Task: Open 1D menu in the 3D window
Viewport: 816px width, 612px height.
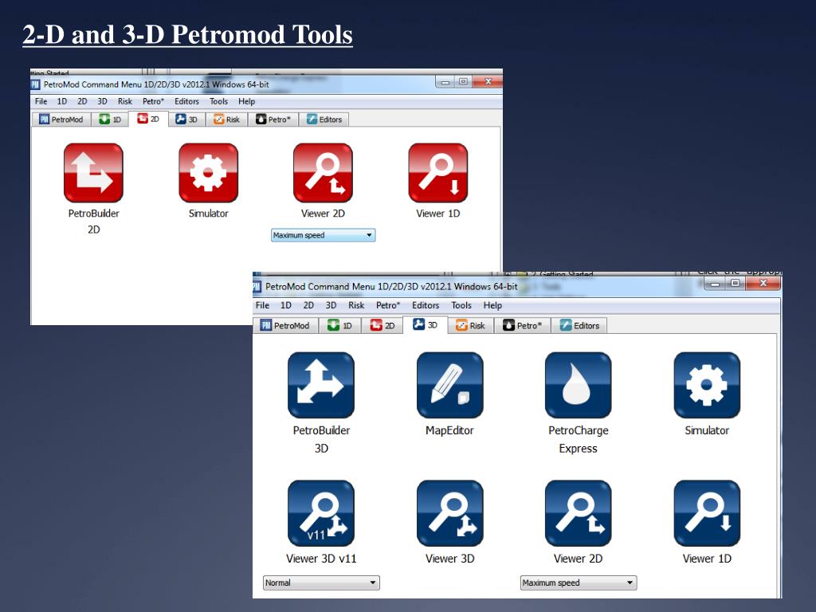Action: click(286, 305)
